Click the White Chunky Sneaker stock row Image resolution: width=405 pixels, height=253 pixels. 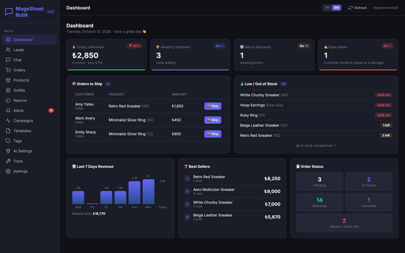(316, 95)
